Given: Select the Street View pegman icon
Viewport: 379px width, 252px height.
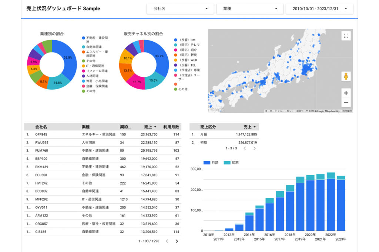Looking at the screenshot, I should click(x=346, y=76).
